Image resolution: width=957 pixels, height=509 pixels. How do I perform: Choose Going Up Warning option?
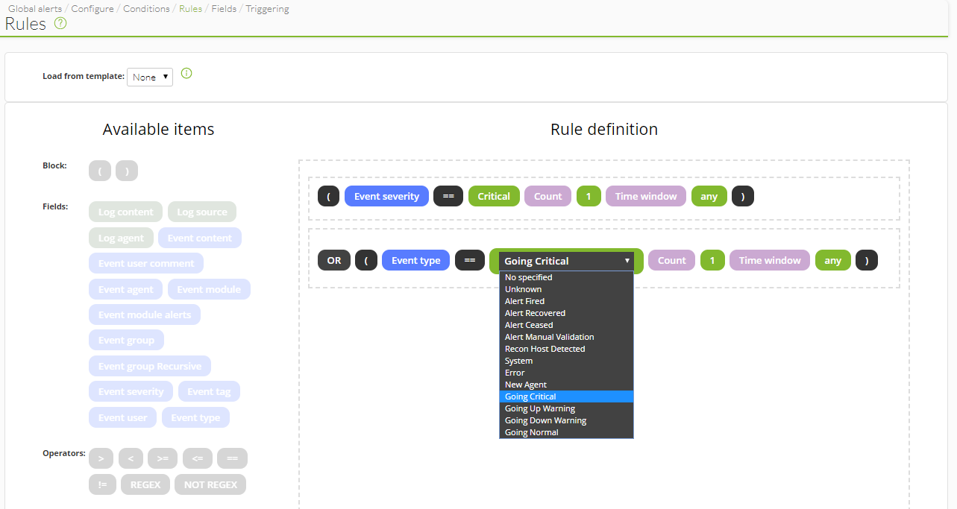click(567, 408)
